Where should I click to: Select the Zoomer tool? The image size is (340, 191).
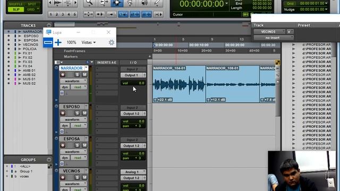(89, 3)
